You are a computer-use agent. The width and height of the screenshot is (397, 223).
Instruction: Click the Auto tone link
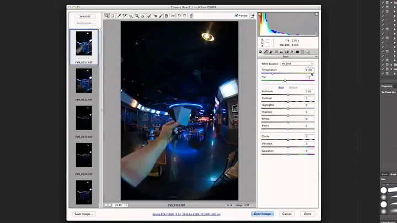coord(281,87)
